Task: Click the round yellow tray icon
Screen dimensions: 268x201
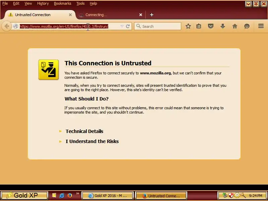Action: (x=237, y=195)
